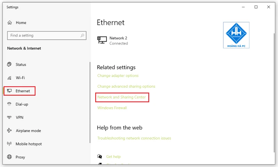Click the Home house icon

click(10, 23)
